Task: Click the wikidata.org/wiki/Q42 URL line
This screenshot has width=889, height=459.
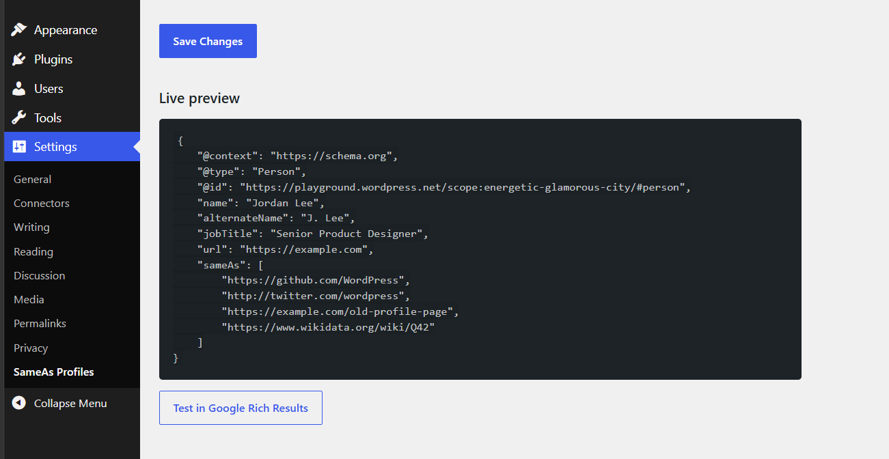Action: click(328, 327)
